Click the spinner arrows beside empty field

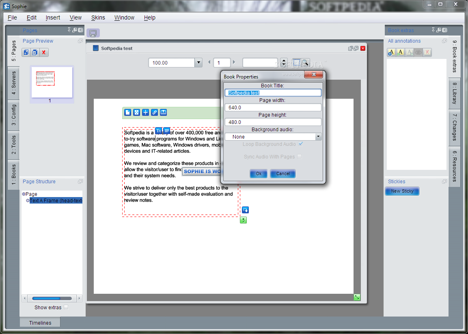pos(284,63)
